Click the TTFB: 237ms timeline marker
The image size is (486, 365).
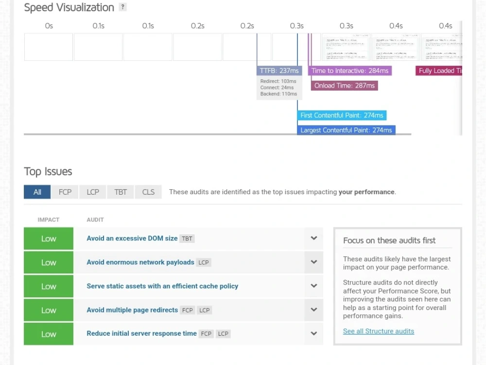[279, 71]
